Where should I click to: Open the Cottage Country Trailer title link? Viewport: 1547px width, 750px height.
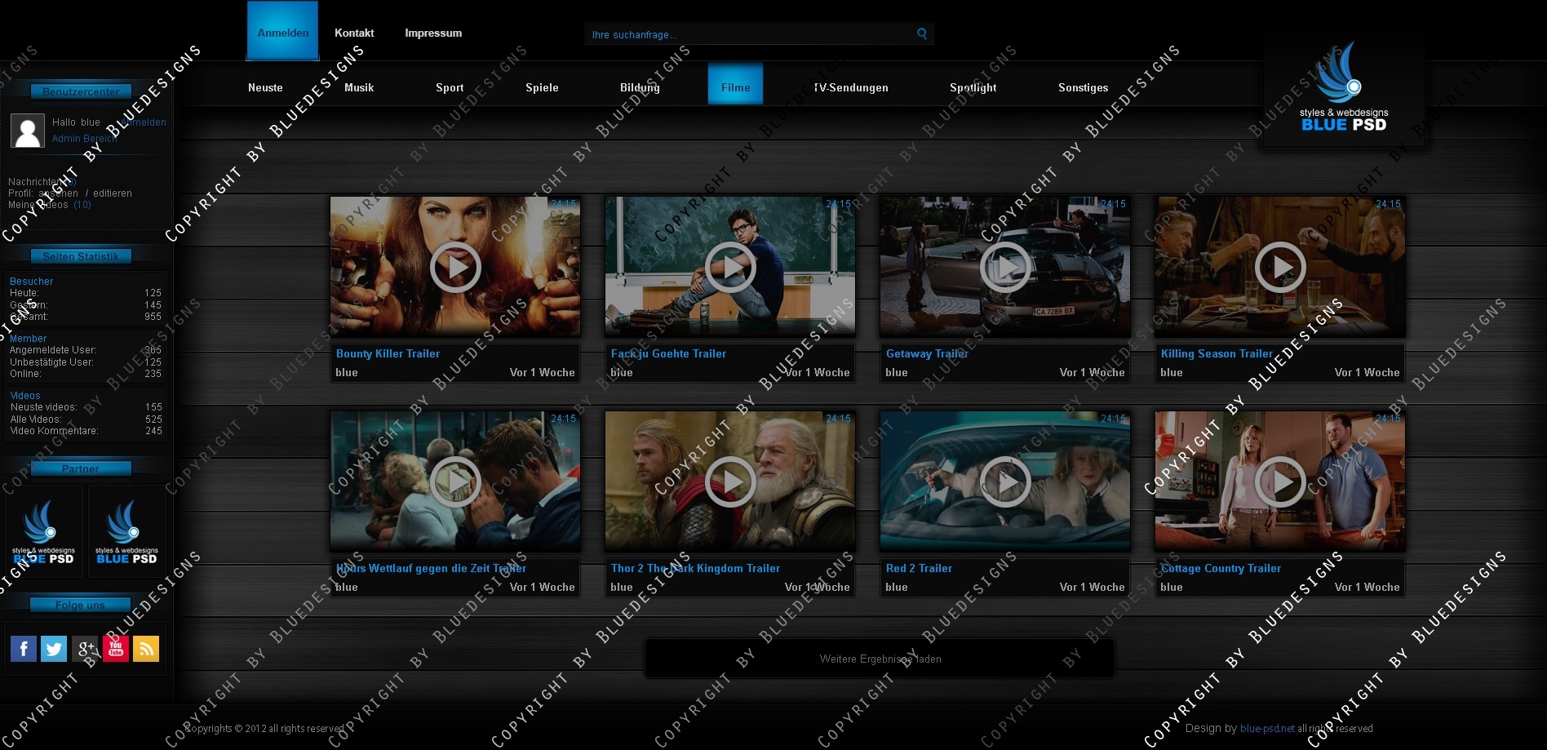[x=1221, y=568]
